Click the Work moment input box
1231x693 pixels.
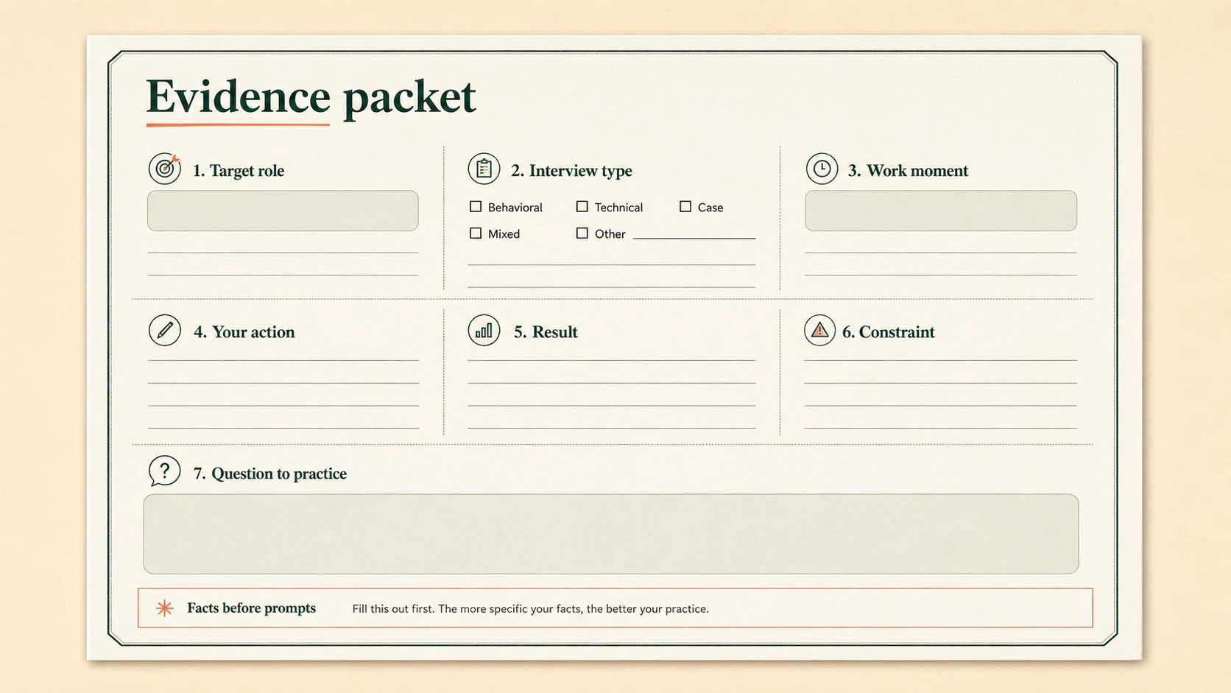[x=941, y=211]
